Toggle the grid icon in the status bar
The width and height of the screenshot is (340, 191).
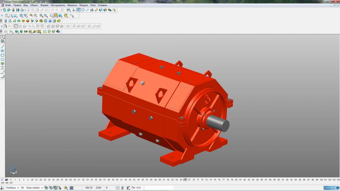pos(71,188)
